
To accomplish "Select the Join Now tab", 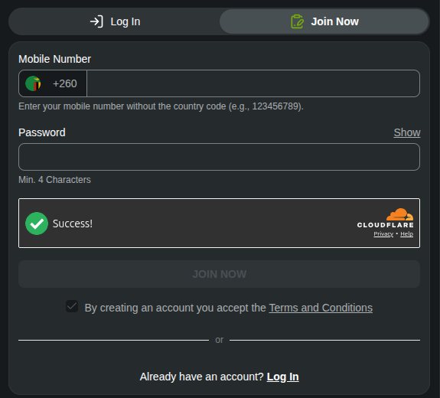I will (324, 21).
